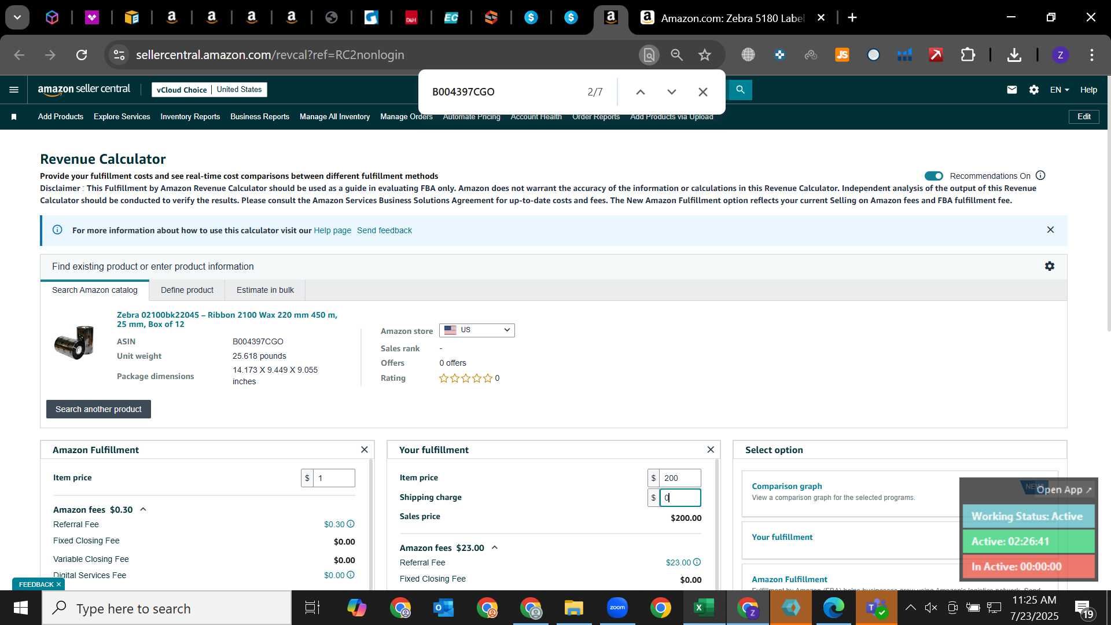Open Manage All Inventory menu item
The height and width of the screenshot is (625, 1111).
coord(334,117)
